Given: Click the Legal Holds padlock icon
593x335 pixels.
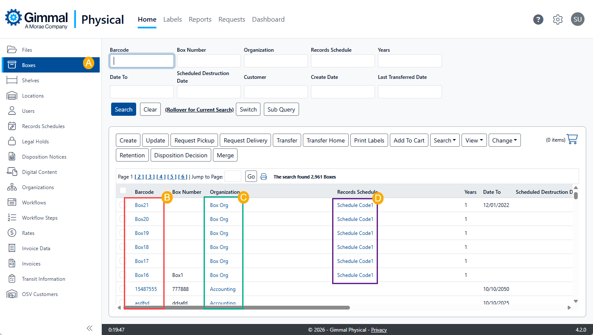Looking at the screenshot, I should tap(12, 142).
